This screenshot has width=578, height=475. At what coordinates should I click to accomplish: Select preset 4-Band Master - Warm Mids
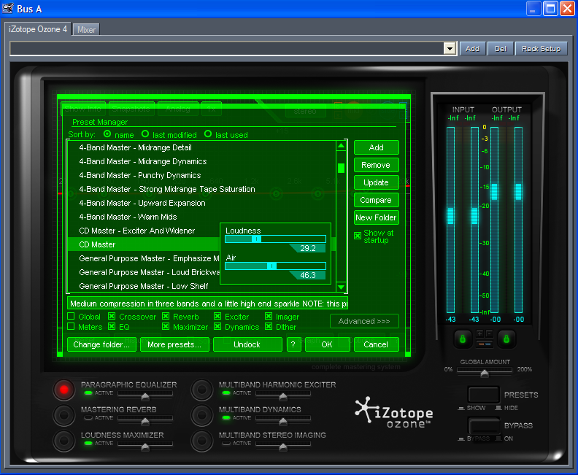coord(201,217)
